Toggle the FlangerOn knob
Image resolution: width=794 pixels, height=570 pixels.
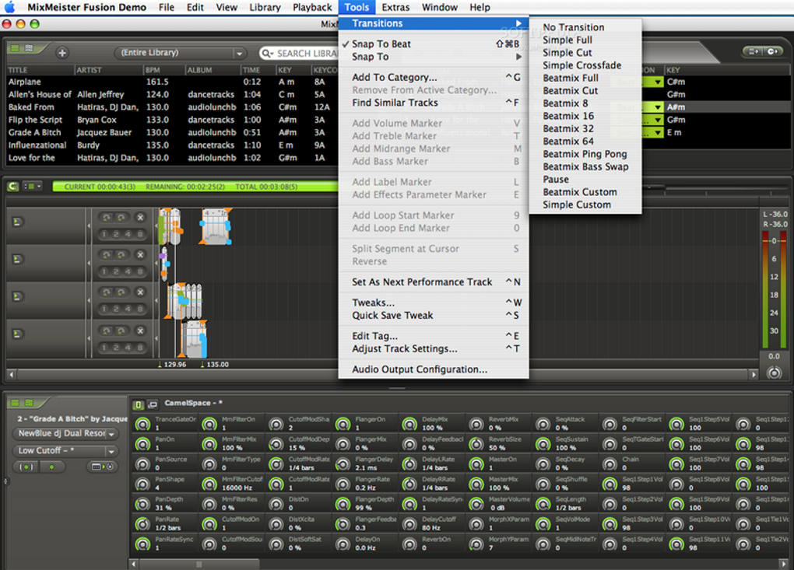click(343, 424)
